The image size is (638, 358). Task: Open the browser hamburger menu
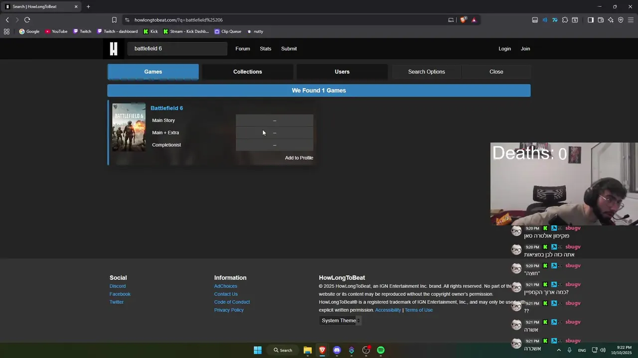point(631,20)
